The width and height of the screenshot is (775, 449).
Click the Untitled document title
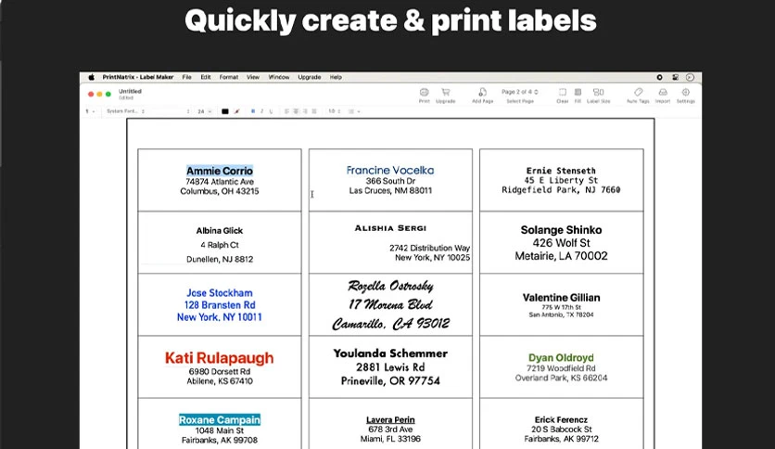coord(130,91)
